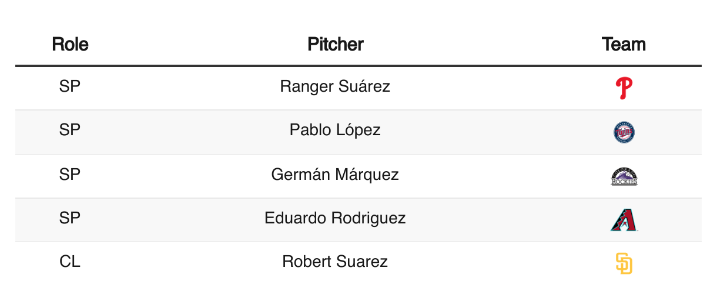The image size is (717, 301).
Task: Select the Robert Suarez table row
Action: 358,263
